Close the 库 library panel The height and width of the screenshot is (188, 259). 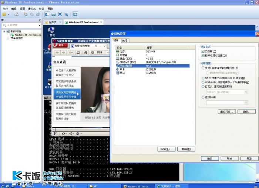pos(40,20)
